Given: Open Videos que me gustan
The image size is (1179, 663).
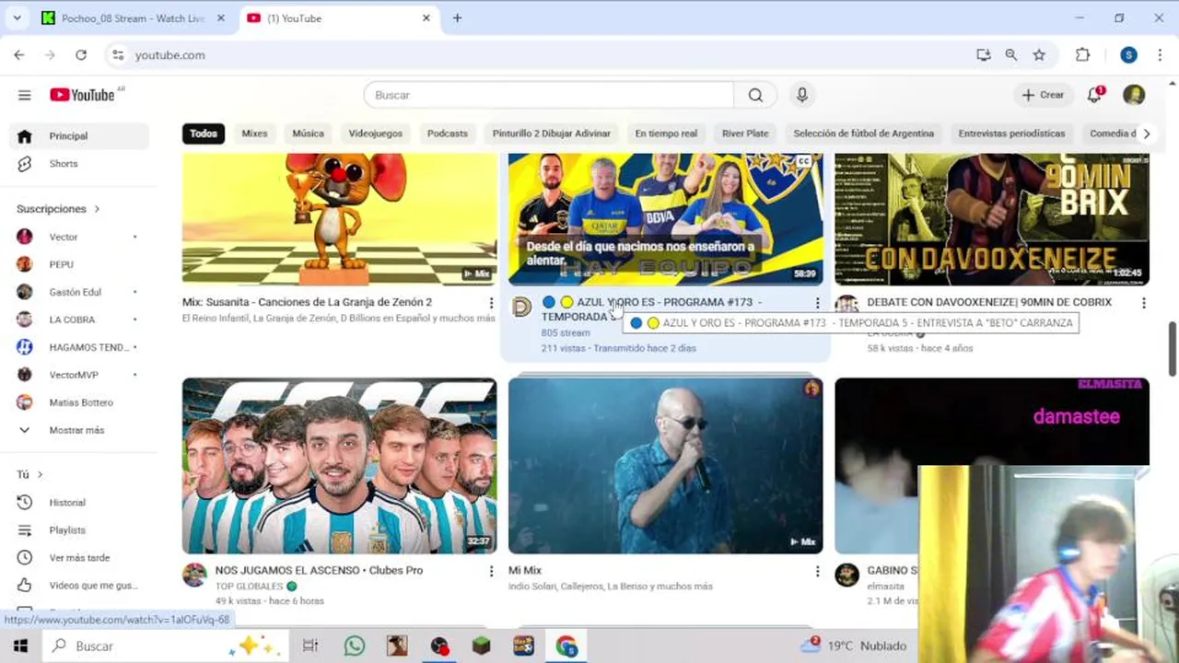Looking at the screenshot, I should point(80,586).
